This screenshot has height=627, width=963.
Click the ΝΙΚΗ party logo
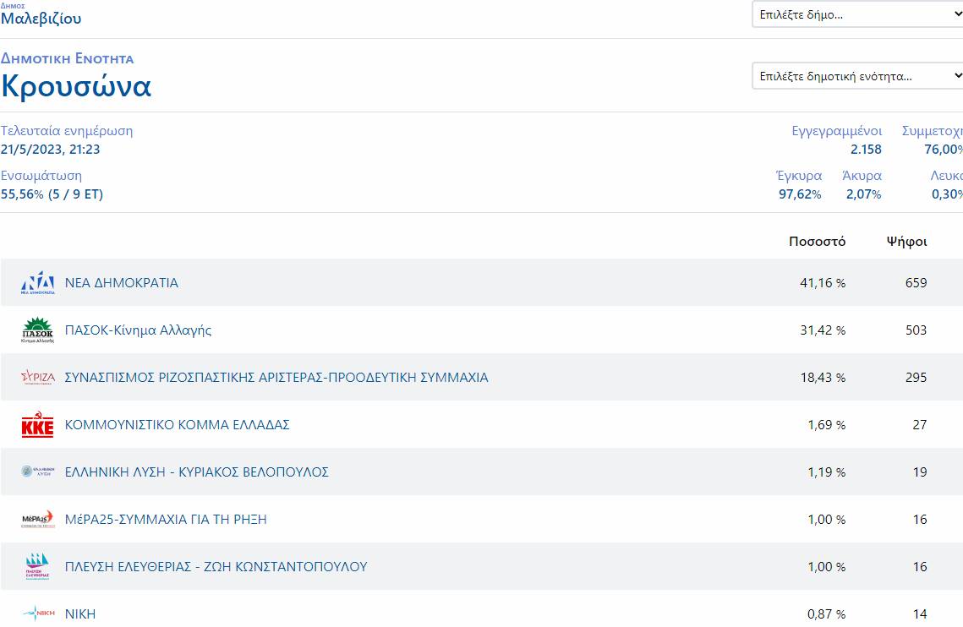(x=37, y=613)
